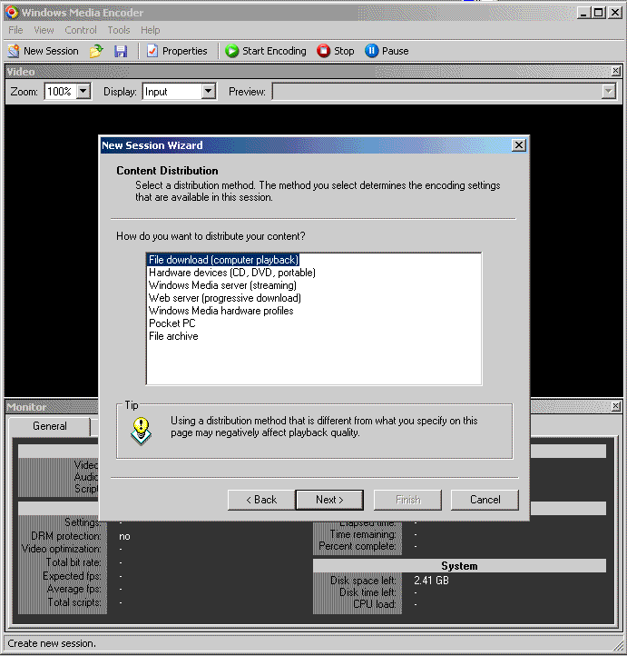Open the Help menu
Image resolution: width=627 pixels, height=656 pixels.
[151, 30]
